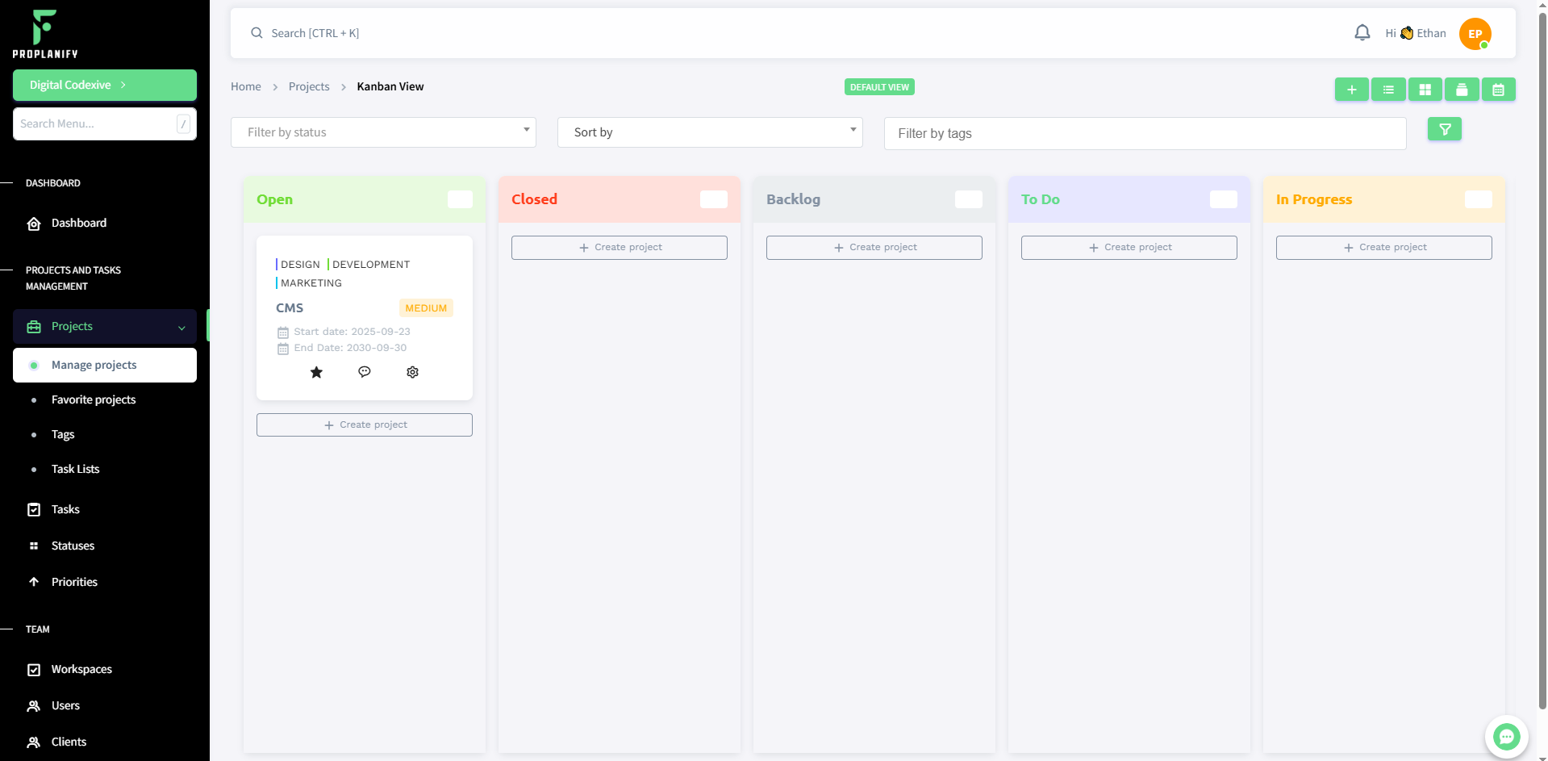Open Favorite projects from the sidebar
1548x761 pixels.
point(94,399)
